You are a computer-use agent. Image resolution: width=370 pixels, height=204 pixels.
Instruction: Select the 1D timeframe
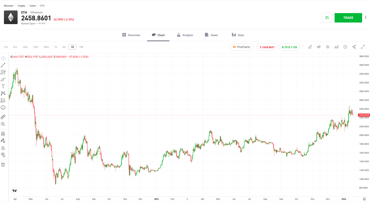tap(72, 47)
